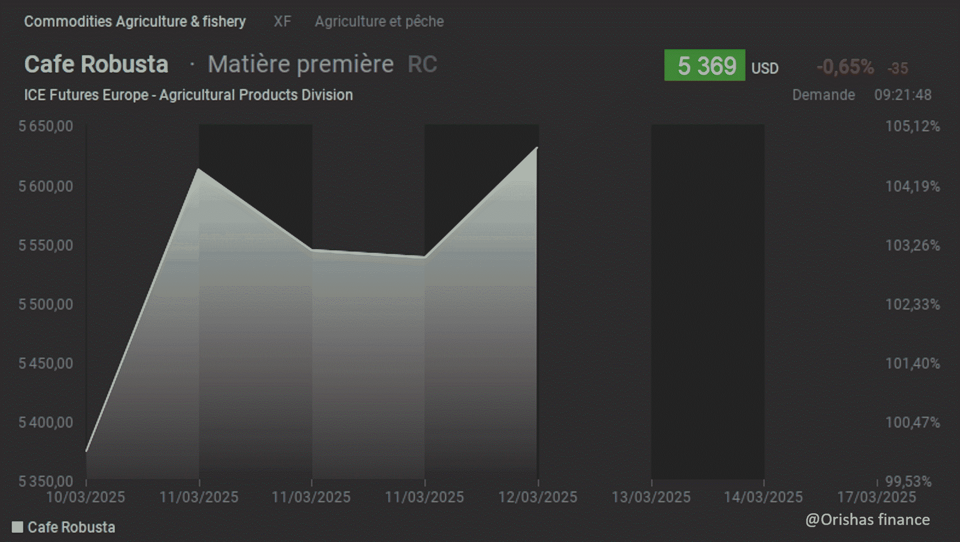
Task: Select the 'Matière première' instrument type label
Action: click(x=300, y=64)
